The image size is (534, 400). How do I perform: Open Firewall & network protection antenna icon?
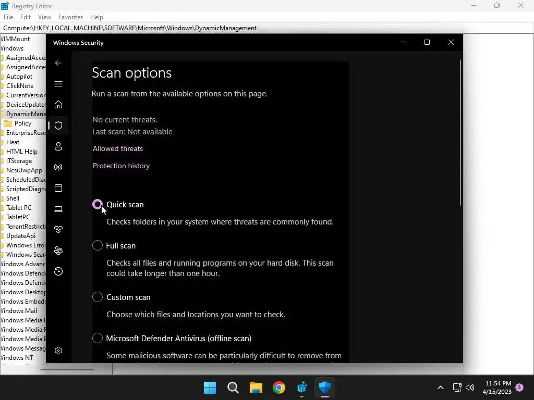pyautogui.click(x=58, y=167)
